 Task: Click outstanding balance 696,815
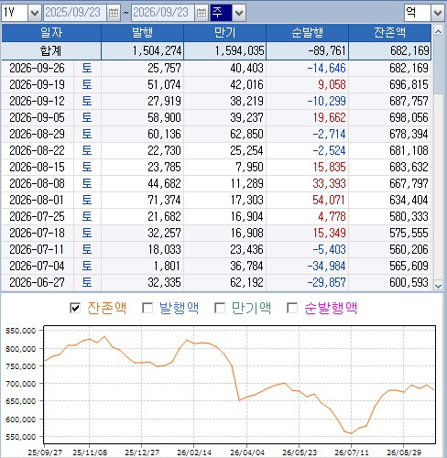(409, 84)
